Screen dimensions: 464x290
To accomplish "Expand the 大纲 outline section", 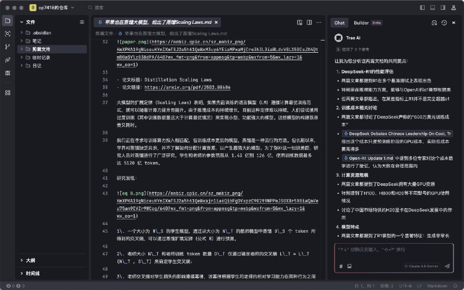I will [x=21, y=260].
